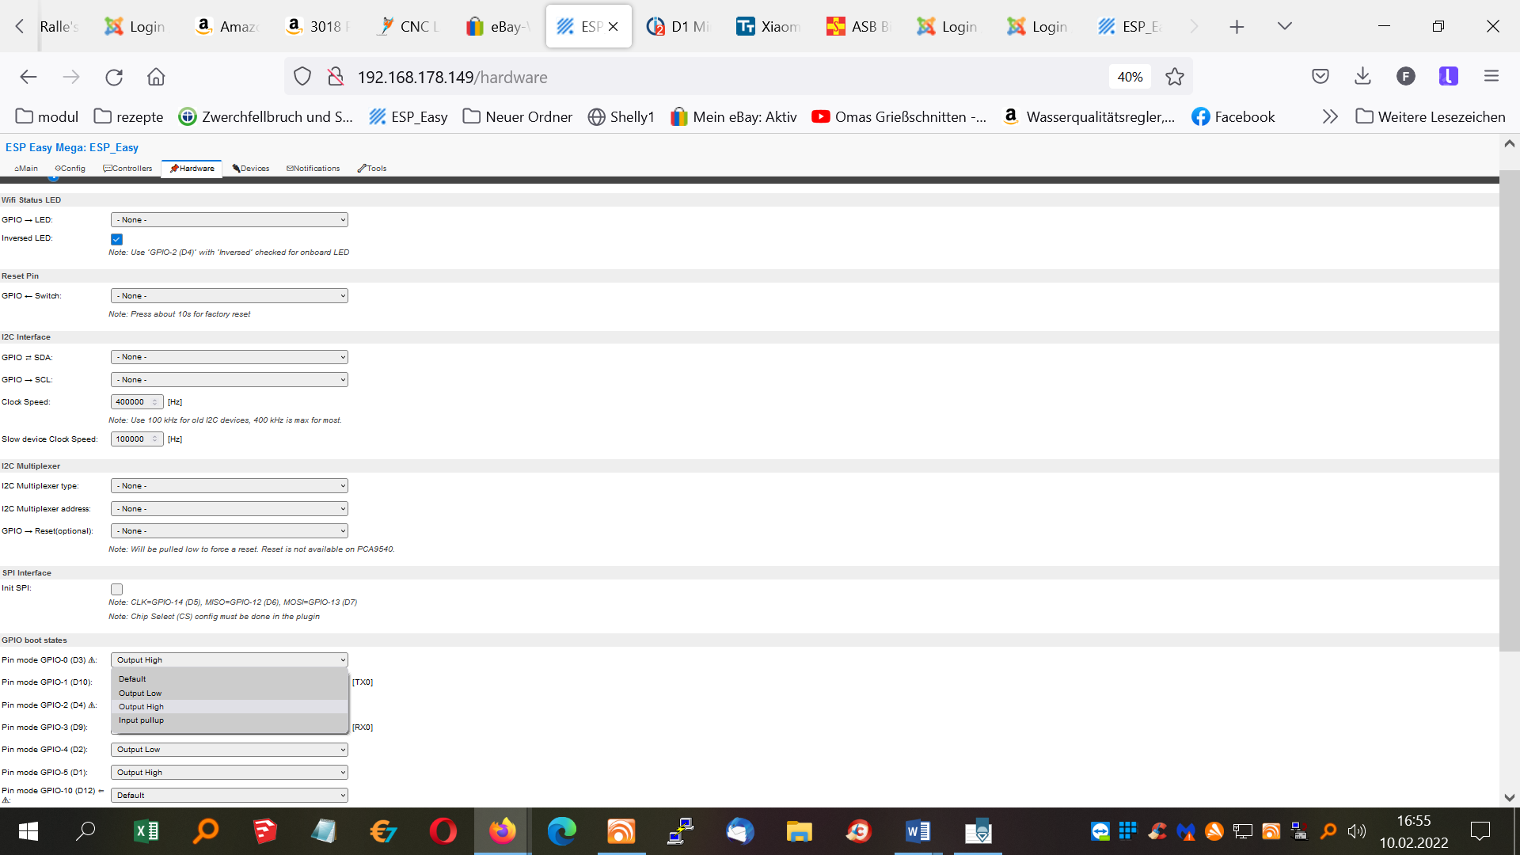Viewport: 1520px width, 855px height.
Task: Enable the Init SPI checkbox
Action: [x=116, y=589]
